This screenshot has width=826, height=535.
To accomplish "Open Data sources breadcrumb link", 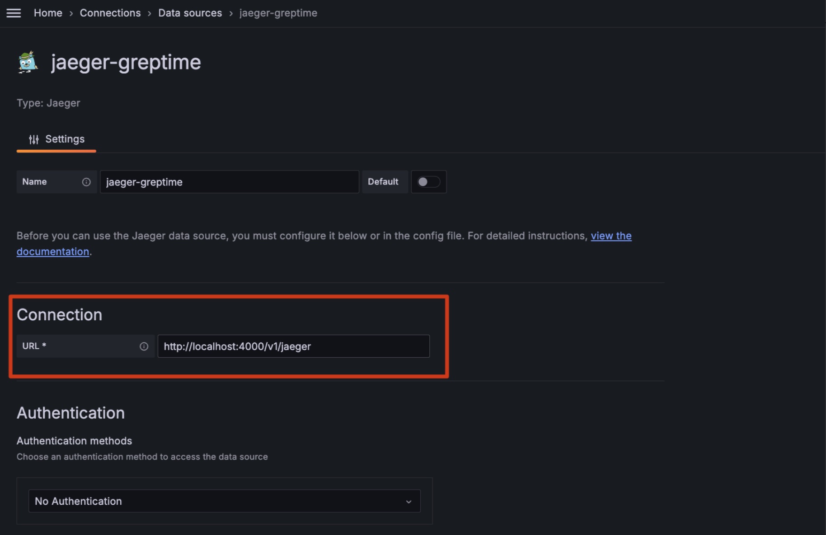I will click(x=190, y=13).
